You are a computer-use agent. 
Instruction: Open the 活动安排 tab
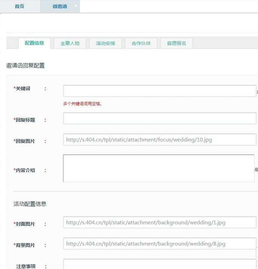105,43
